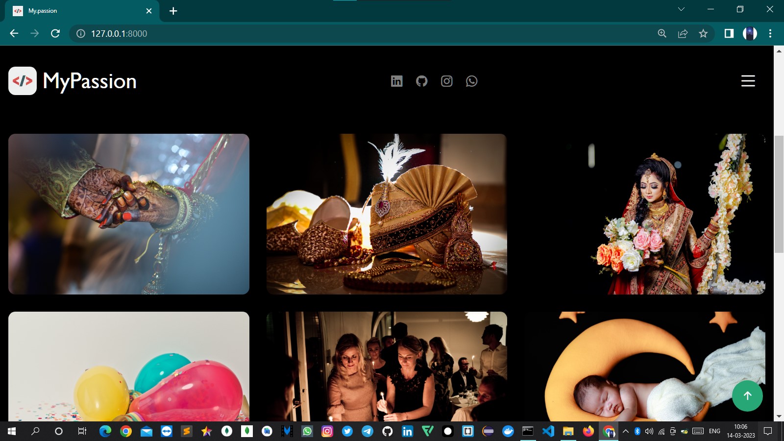
Task: Bookmark this page with the star icon
Action: [x=703, y=33]
